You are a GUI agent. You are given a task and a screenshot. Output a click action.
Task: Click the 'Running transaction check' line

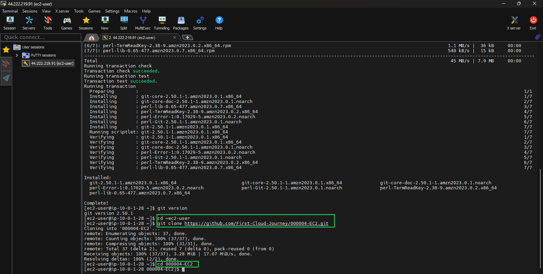click(118, 66)
